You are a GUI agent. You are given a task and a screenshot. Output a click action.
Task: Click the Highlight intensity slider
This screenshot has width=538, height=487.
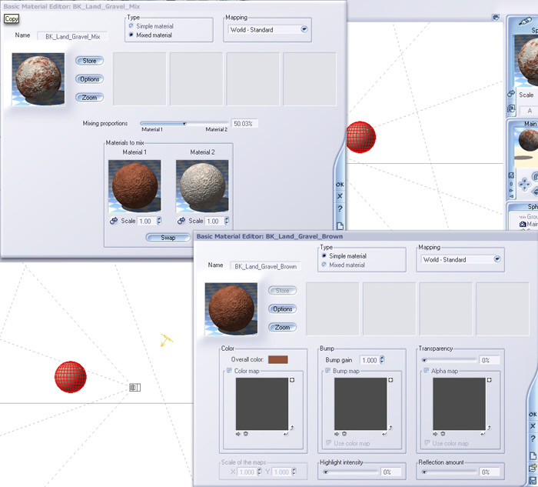[x=350, y=472]
